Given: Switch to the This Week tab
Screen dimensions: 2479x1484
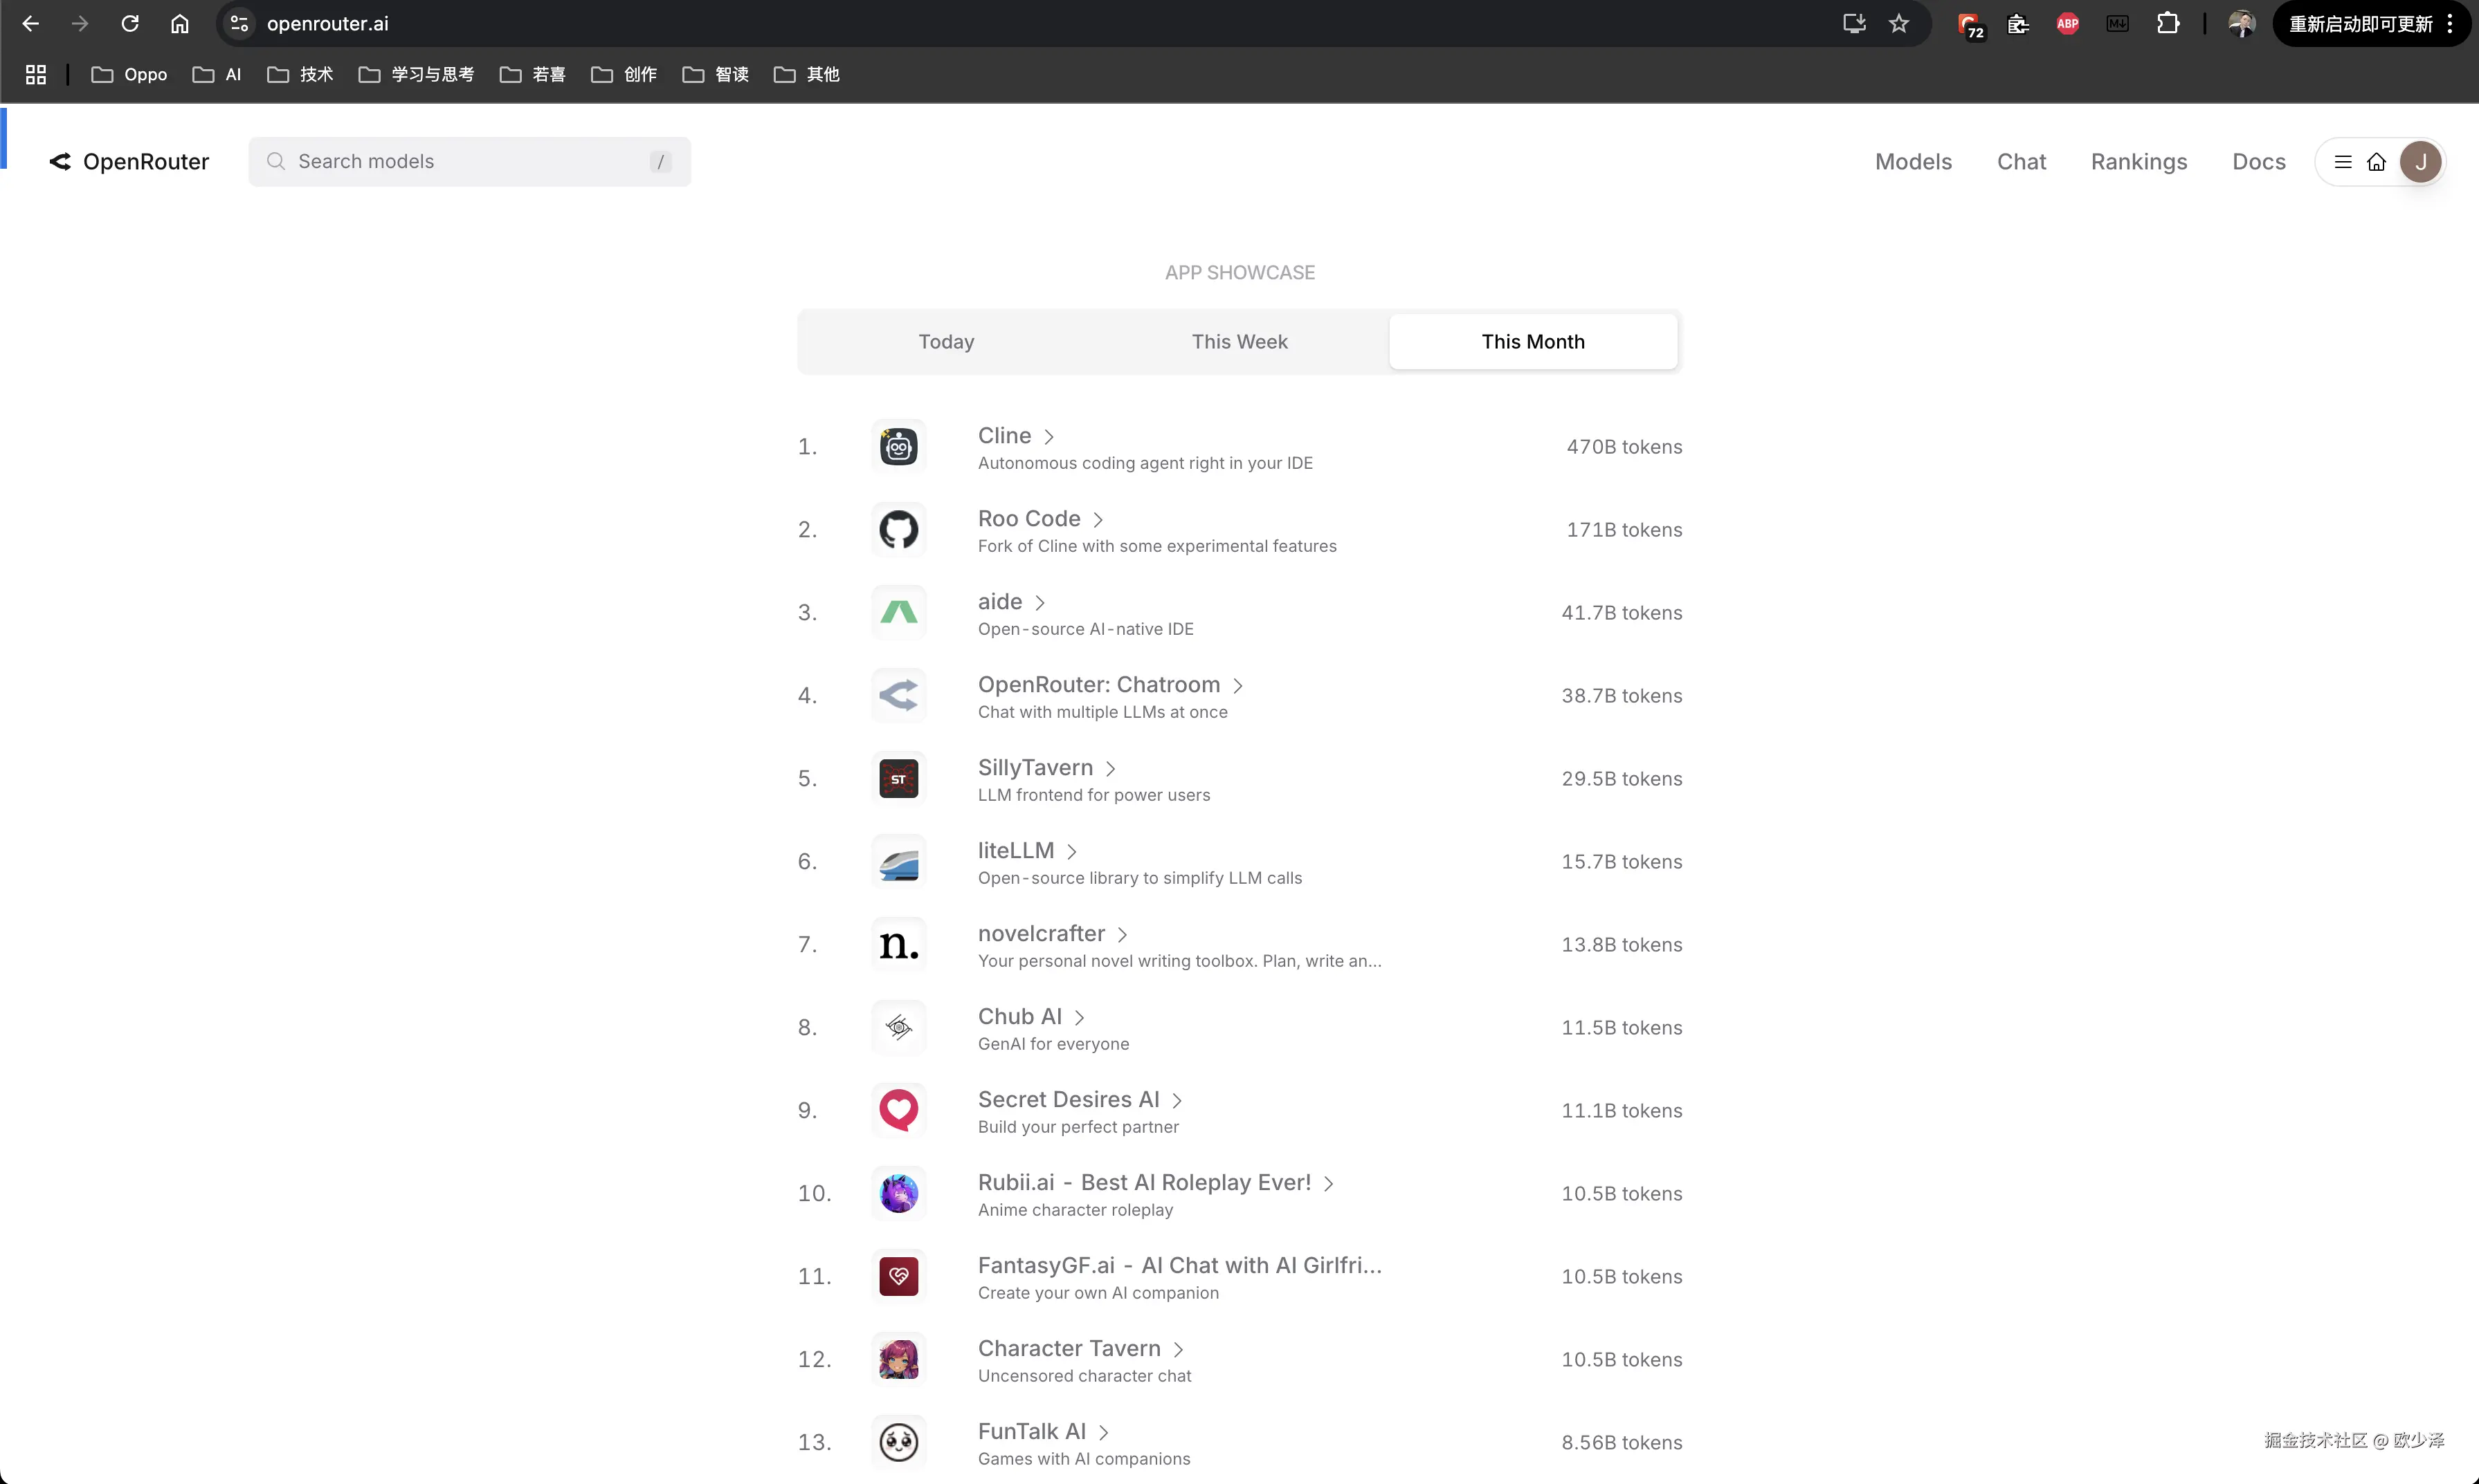Looking at the screenshot, I should (x=1239, y=342).
